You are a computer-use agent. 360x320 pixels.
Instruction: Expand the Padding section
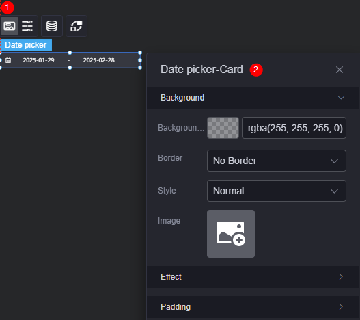[x=253, y=307]
